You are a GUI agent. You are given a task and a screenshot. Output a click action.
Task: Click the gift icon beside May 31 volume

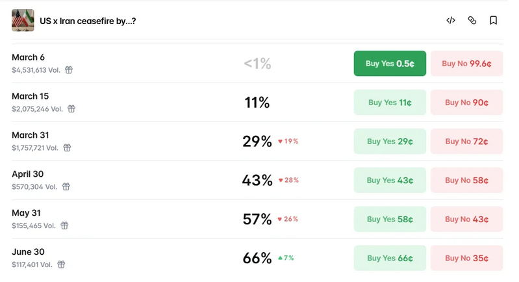point(64,226)
